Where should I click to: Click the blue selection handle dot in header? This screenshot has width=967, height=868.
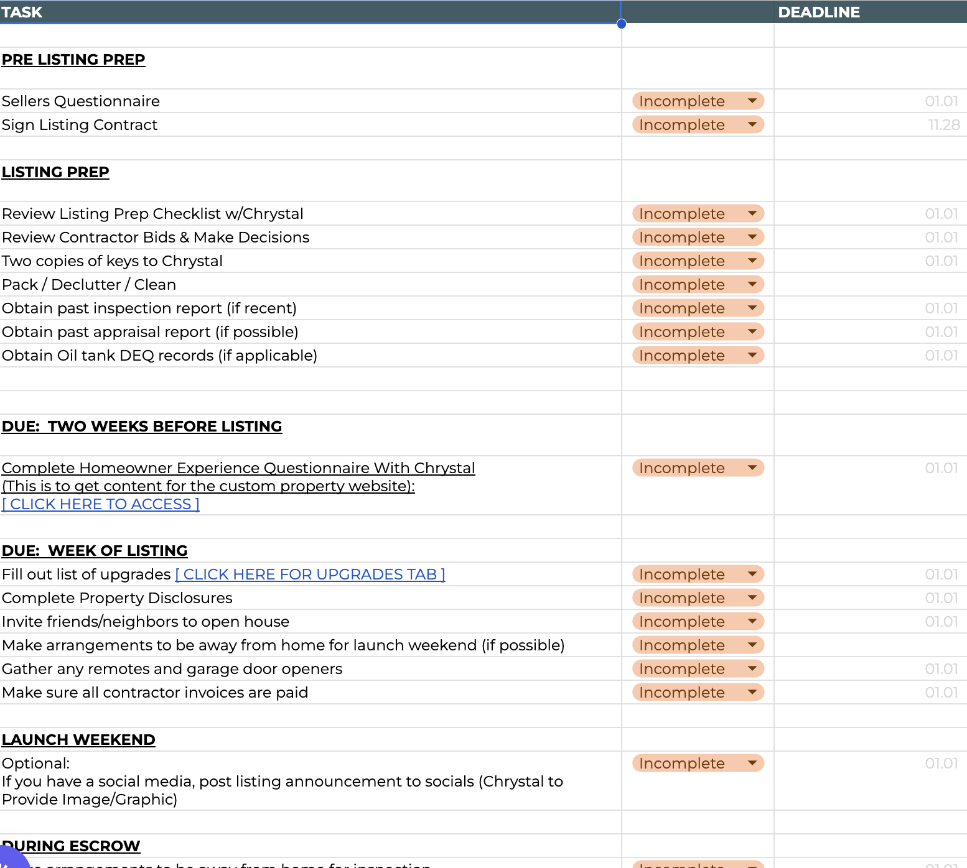[x=621, y=24]
